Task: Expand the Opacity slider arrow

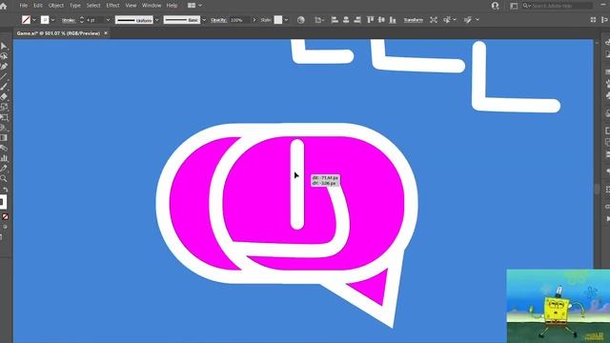Action: click(x=254, y=20)
